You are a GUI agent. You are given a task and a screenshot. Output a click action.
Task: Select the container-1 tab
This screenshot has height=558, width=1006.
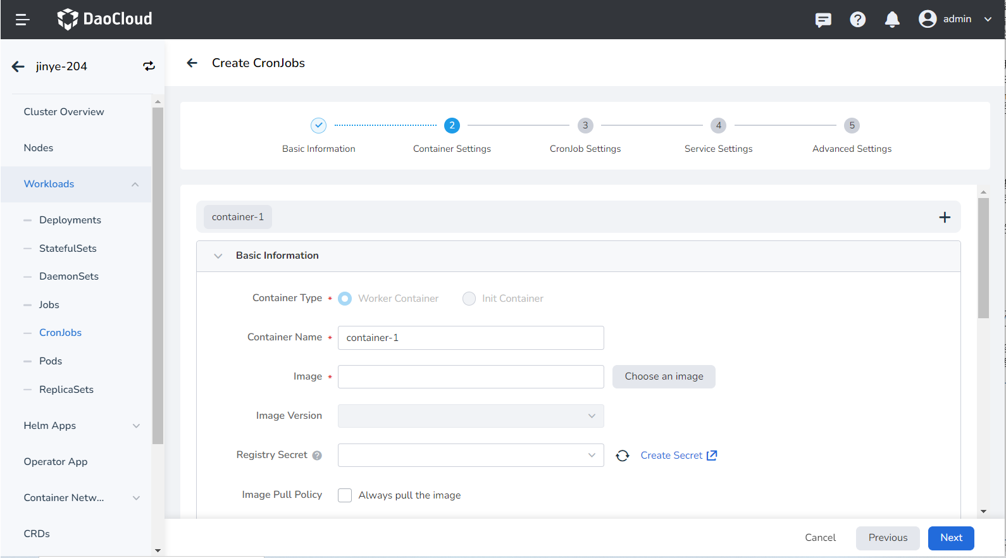pos(238,217)
